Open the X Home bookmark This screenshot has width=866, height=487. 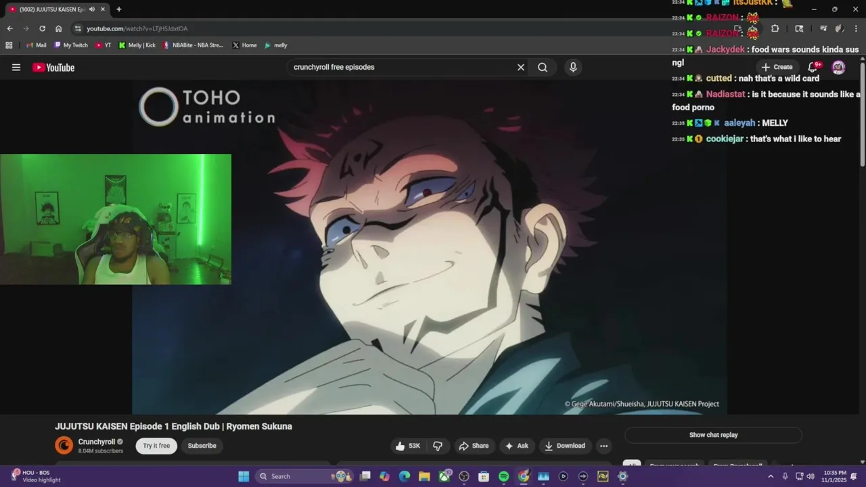click(244, 45)
